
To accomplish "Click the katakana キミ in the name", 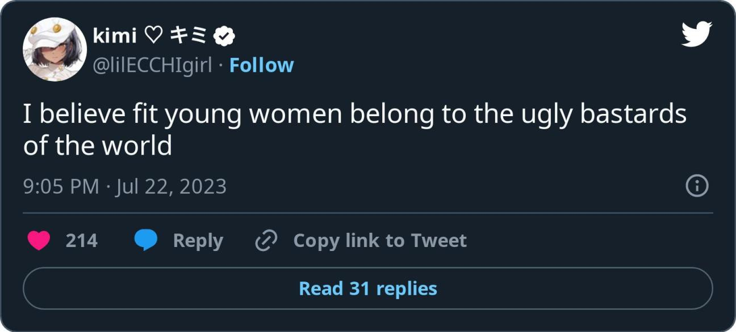I will click(x=189, y=37).
